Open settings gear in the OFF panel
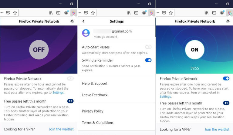 tap(72, 21)
